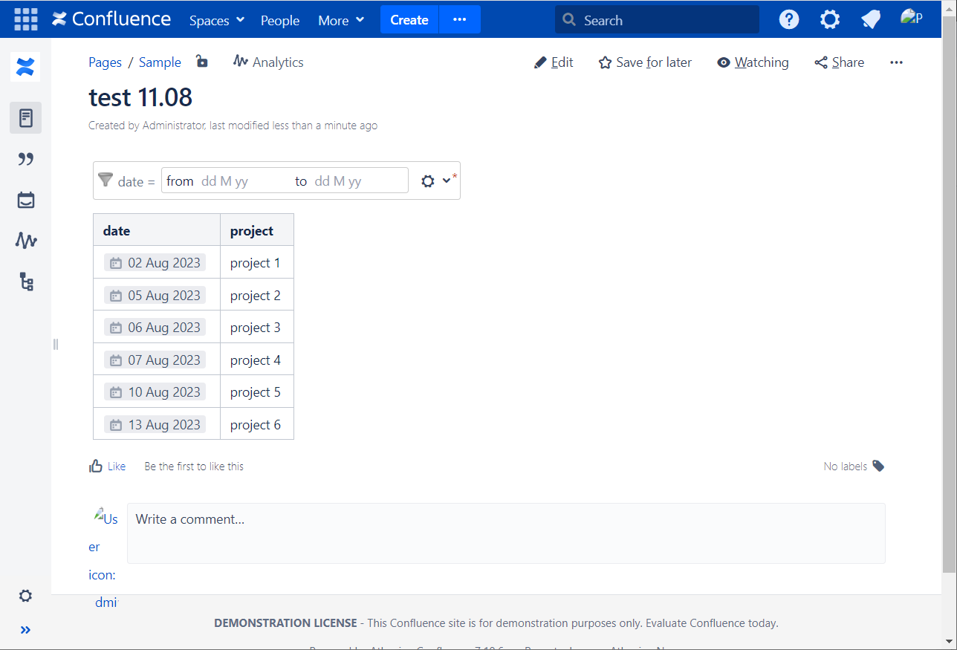Click the labels tag icon
This screenshot has width=957, height=650.
[878, 466]
